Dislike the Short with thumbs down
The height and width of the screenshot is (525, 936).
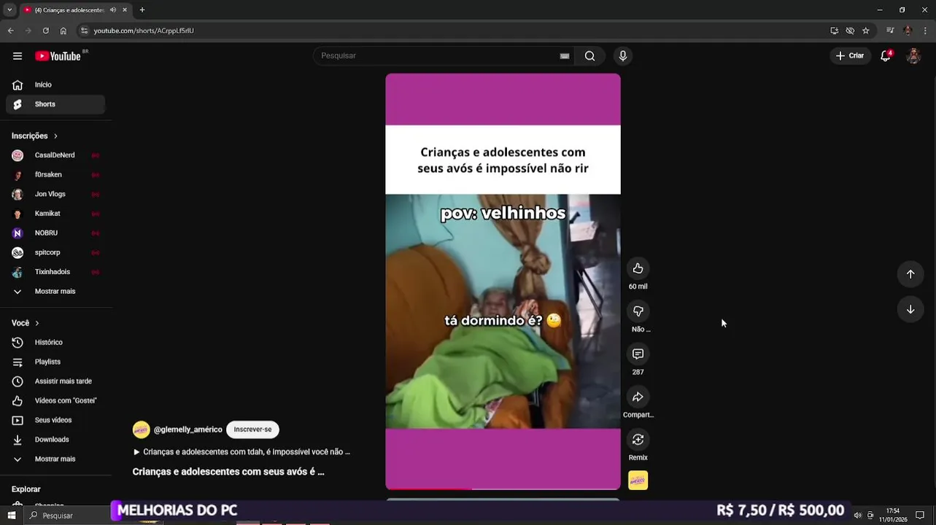[x=638, y=311]
